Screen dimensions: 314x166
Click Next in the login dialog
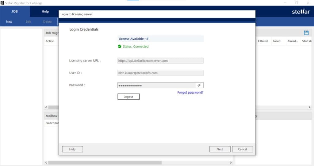pos(220,149)
